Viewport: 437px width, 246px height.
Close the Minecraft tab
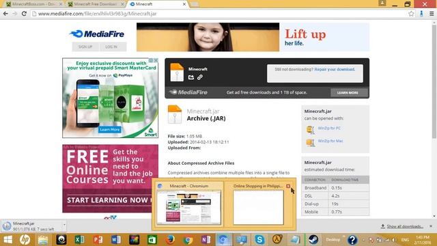click(184, 4)
